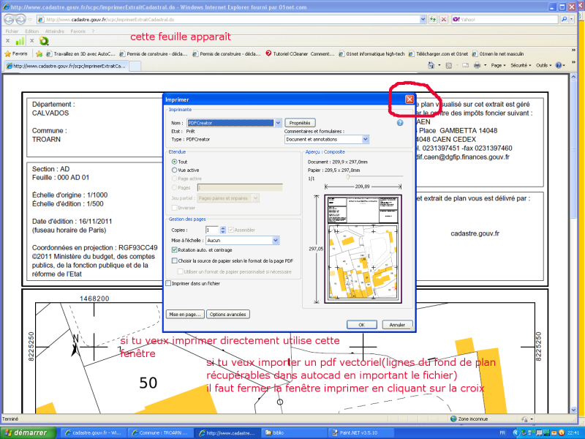Click the Print icon in command bar

(x=477, y=65)
